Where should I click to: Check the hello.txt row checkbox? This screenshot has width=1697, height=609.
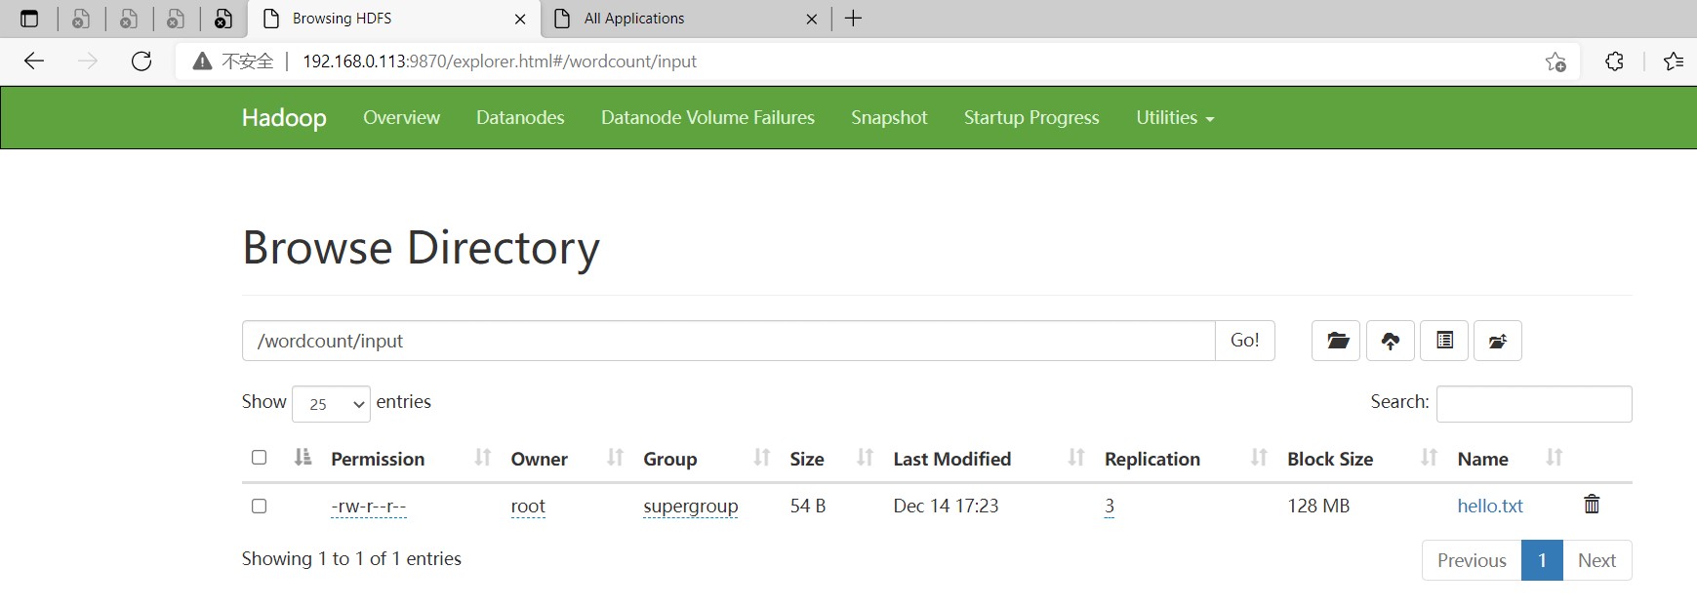click(259, 506)
